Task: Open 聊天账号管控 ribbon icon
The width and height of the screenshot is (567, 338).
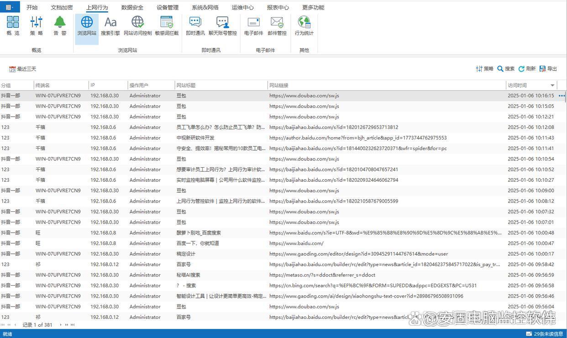Action: [222, 26]
